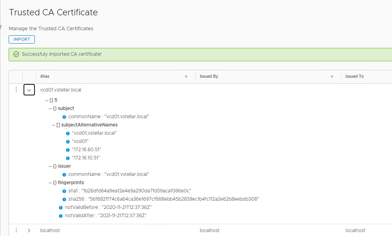Sort by the Alias column header

(45, 77)
